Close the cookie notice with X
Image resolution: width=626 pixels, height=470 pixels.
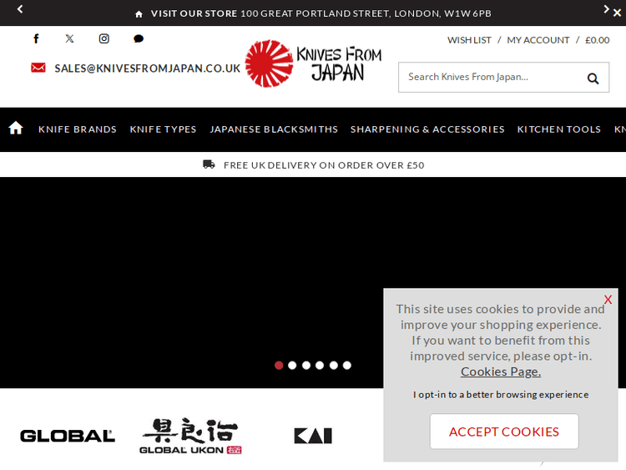click(x=608, y=300)
